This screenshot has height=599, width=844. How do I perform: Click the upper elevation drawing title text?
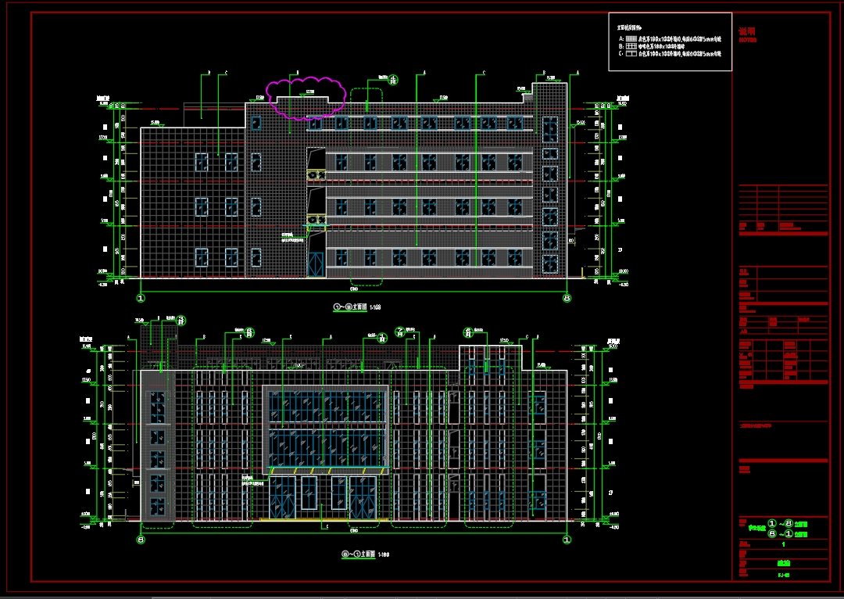click(361, 308)
